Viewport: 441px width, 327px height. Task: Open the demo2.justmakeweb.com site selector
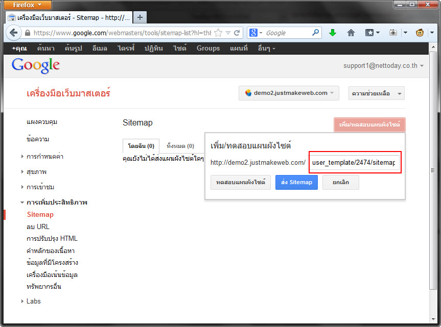[289, 93]
